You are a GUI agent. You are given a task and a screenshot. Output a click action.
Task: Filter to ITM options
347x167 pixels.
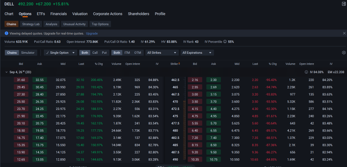[x=127, y=52]
